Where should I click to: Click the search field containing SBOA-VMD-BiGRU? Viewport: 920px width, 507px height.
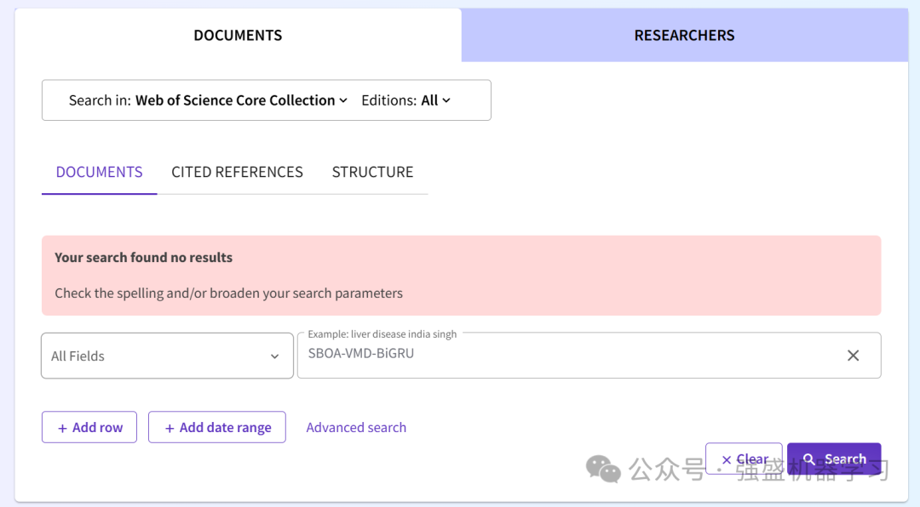point(589,356)
